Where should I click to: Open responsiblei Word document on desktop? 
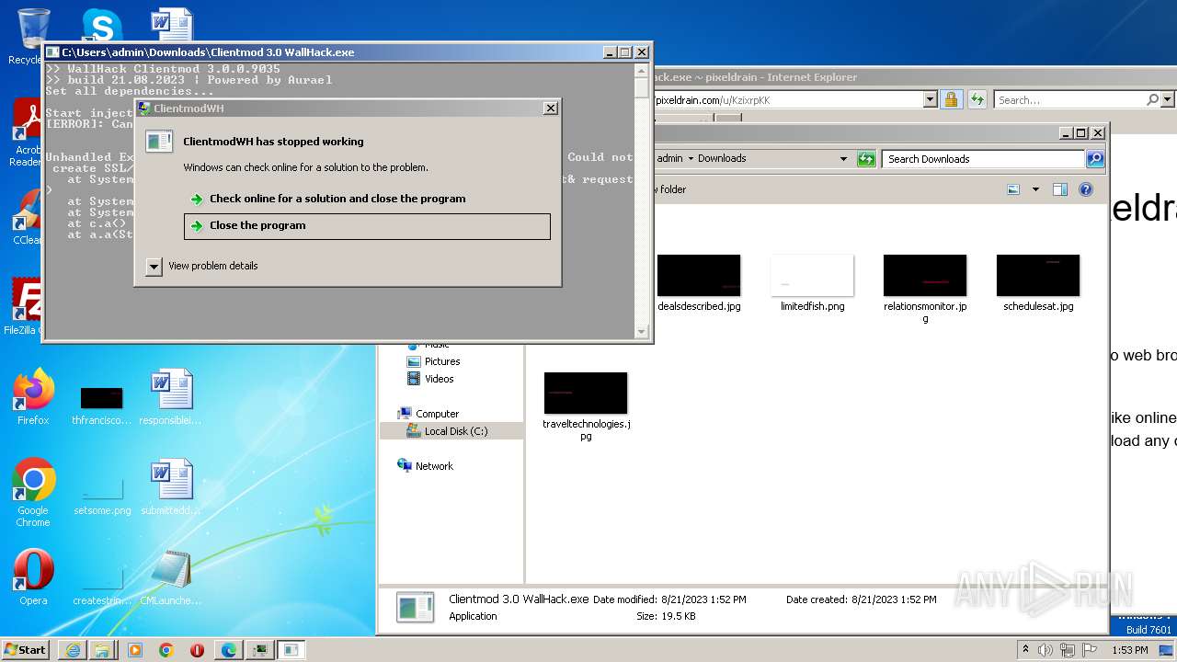(x=171, y=397)
